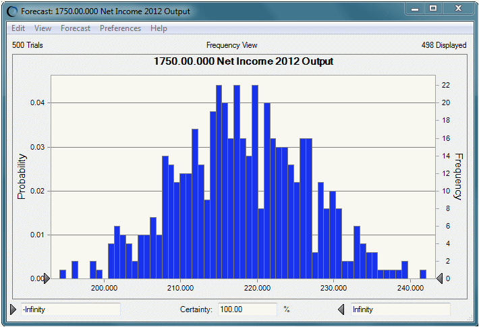The width and height of the screenshot is (479, 327).
Task: Click the 0.02 probability axis value
Action: coord(37,191)
